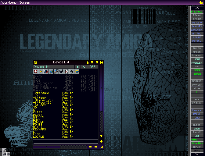Screen dimensions: 205x156
Task: Click the Amilab button
Action: [197, 48]
